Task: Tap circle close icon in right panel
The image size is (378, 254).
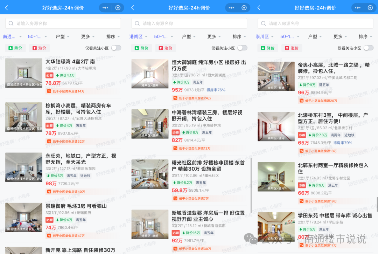Action: point(370,8)
